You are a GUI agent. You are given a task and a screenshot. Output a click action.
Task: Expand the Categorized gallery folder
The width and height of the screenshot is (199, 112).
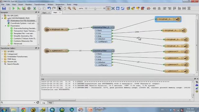pyautogui.click(x=2, y=54)
